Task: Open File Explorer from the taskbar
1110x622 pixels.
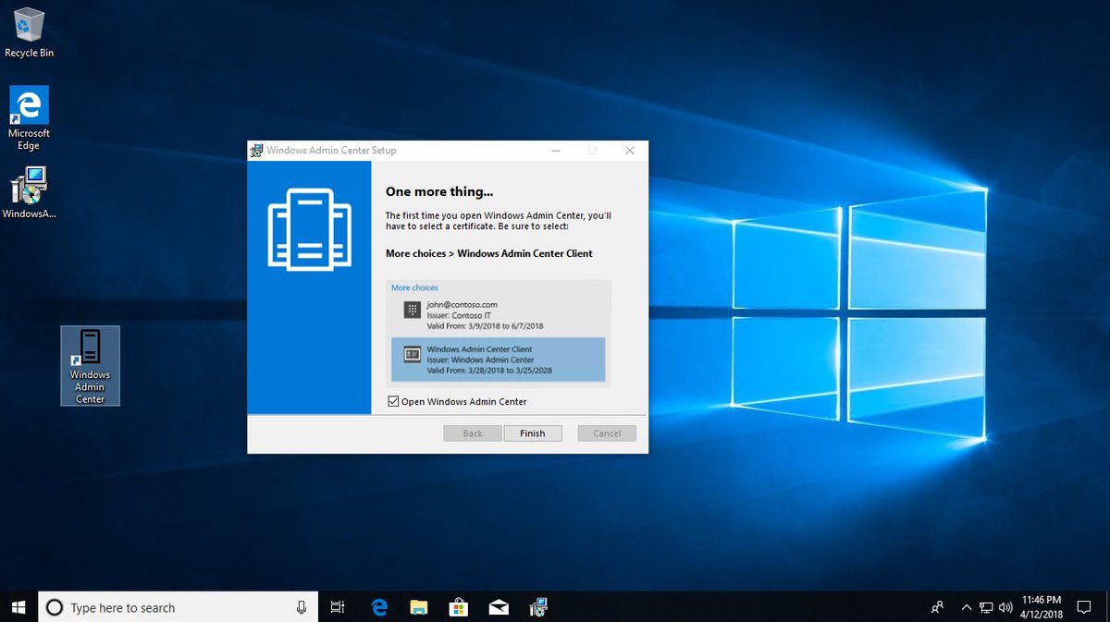Action: [419, 607]
